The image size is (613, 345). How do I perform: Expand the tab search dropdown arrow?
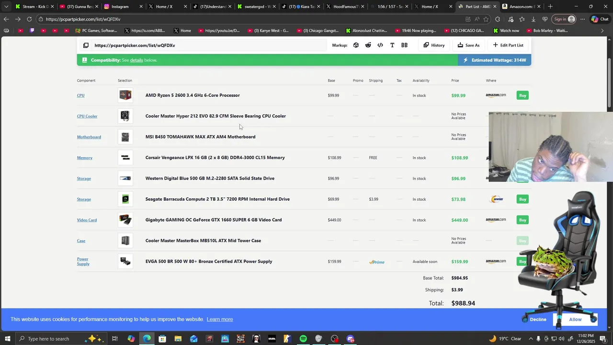click(x=6, y=7)
